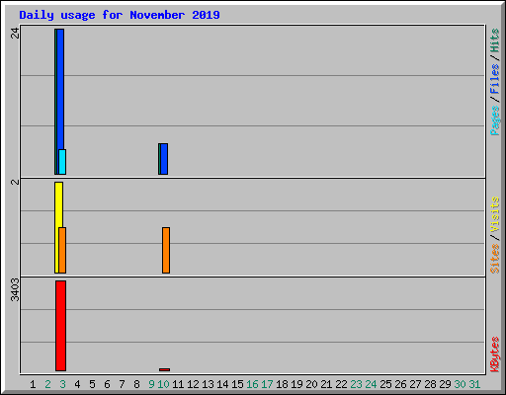506x395 pixels.
Task: Click day label '25' on the x-axis
Action: tap(385, 384)
